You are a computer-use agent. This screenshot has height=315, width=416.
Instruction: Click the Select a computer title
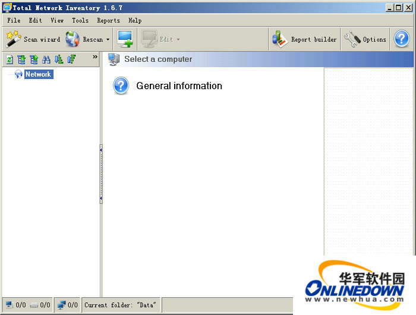158,59
